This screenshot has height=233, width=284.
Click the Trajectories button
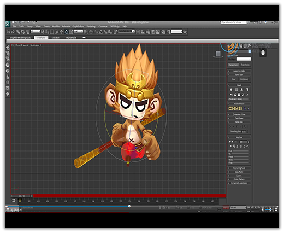245,65
